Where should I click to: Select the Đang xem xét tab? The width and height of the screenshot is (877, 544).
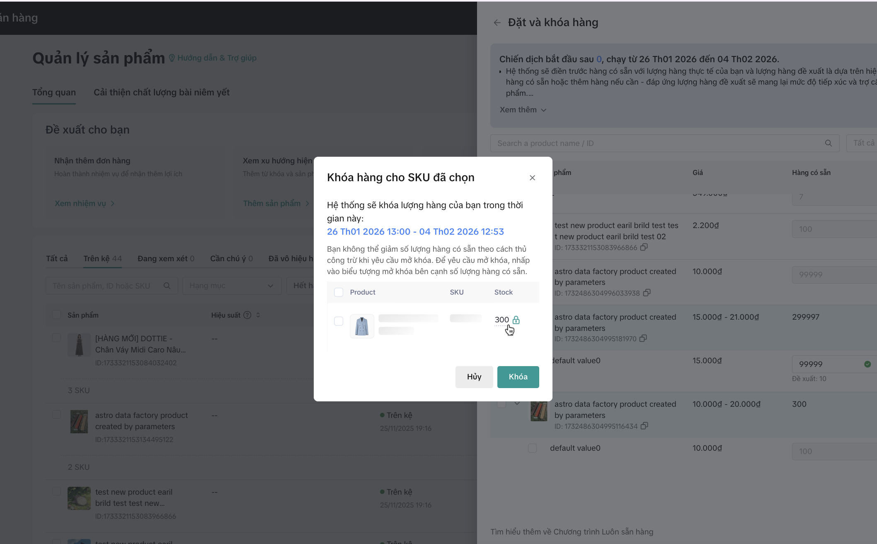pos(165,259)
